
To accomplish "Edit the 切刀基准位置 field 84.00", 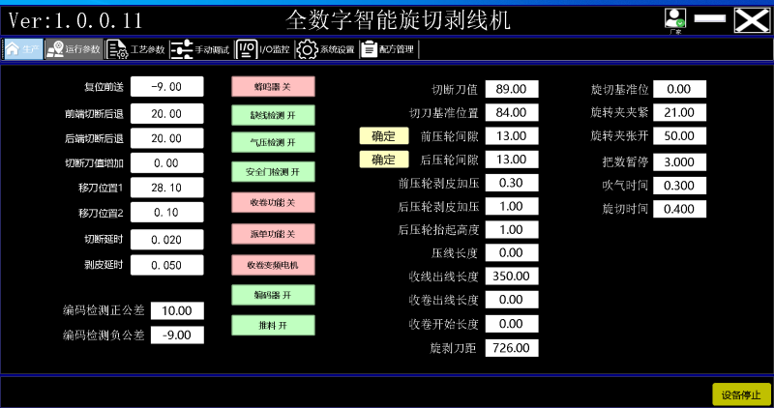I will click(x=512, y=112).
